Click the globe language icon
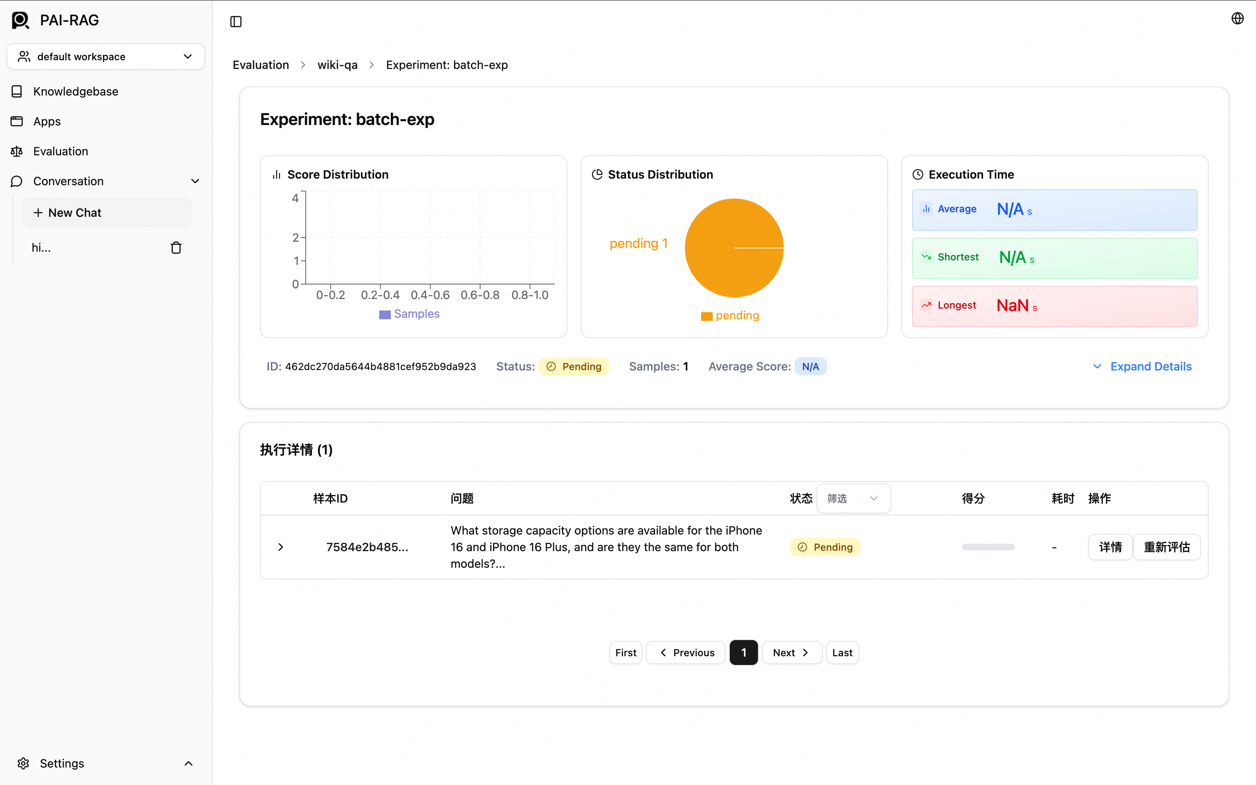This screenshot has height=785, width=1256. (1237, 19)
